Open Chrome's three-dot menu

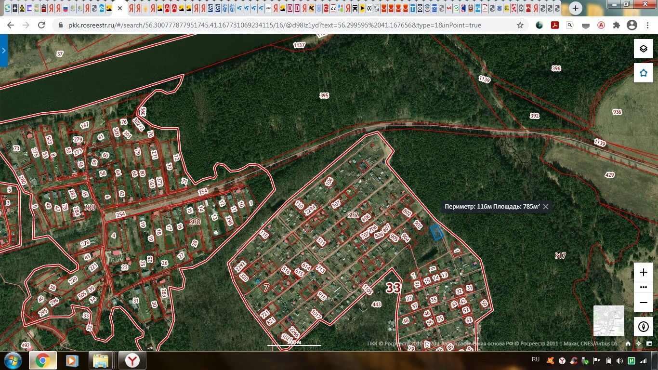click(647, 25)
